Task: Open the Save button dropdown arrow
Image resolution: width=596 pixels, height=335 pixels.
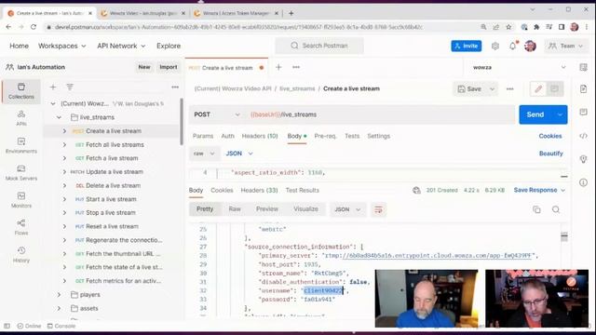Action: pos(492,89)
